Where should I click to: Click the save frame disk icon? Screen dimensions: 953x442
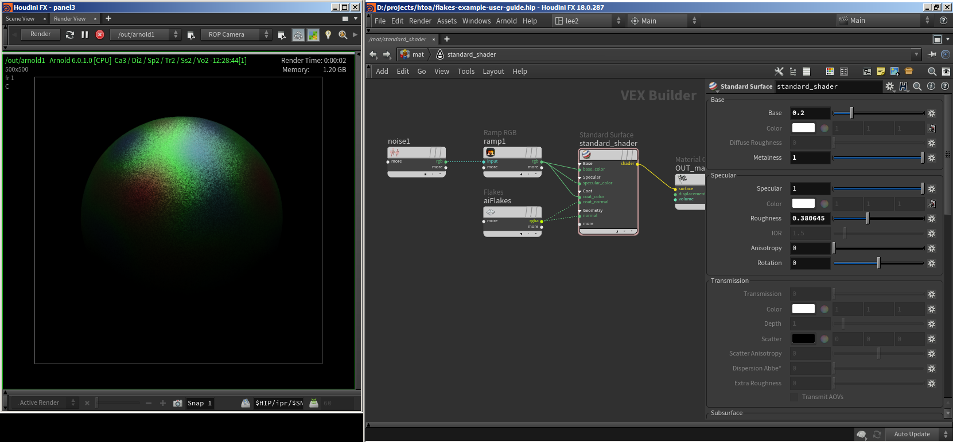tap(246, 403)
